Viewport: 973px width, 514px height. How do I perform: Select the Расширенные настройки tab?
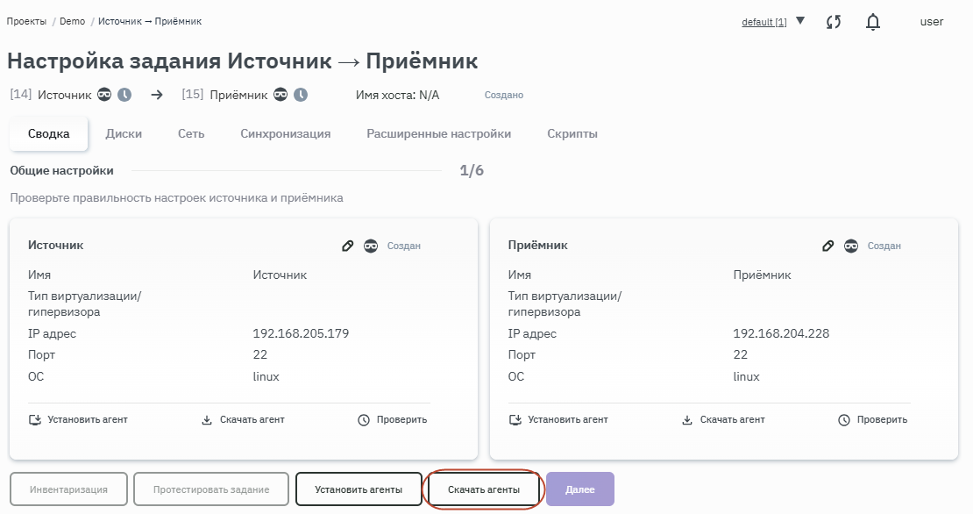(438, 134)
